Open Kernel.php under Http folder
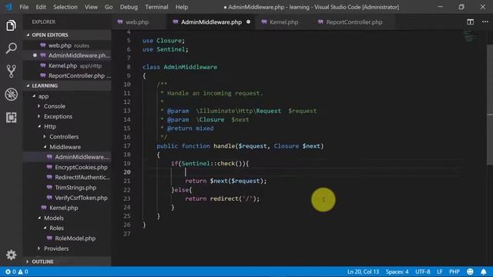Screen dimensions: 493x277 pos(67,208)
